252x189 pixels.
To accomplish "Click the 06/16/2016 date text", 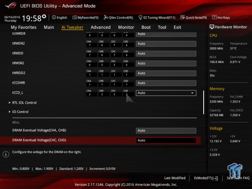I will coord(12,17).
